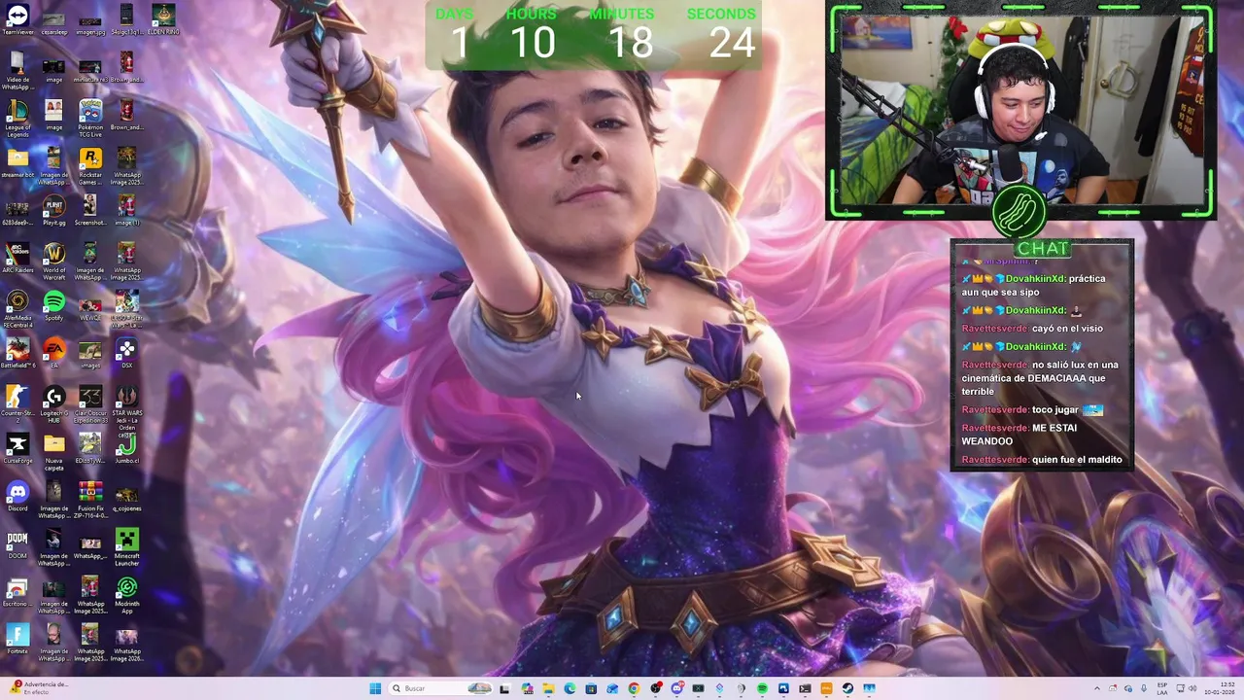Click the streamer webcam overlay
The image size is (1244, 700).
[x=1019, y=110]
